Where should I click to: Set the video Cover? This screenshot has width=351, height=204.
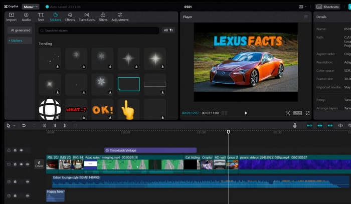(39, 164)
